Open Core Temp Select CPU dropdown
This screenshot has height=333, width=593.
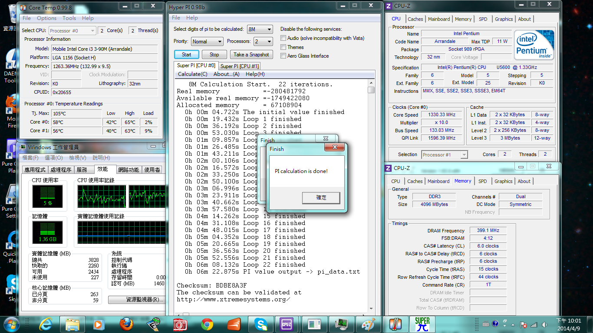pyautogui.click(x=72, y=31)
